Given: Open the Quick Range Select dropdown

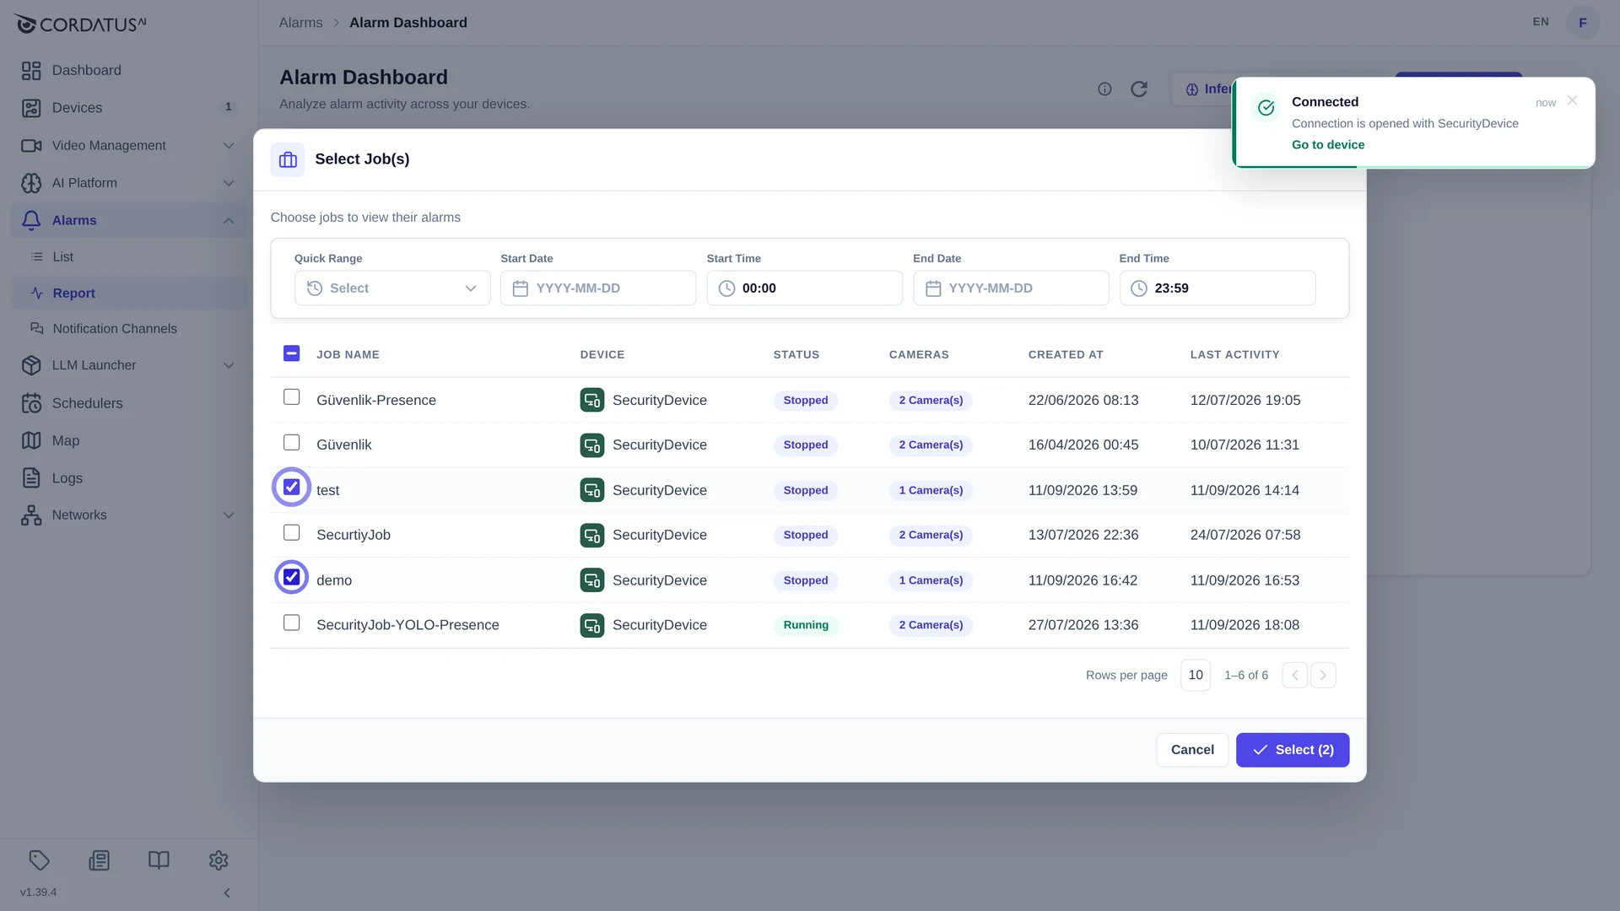Looking at the screenshot, I should (392, 288).
